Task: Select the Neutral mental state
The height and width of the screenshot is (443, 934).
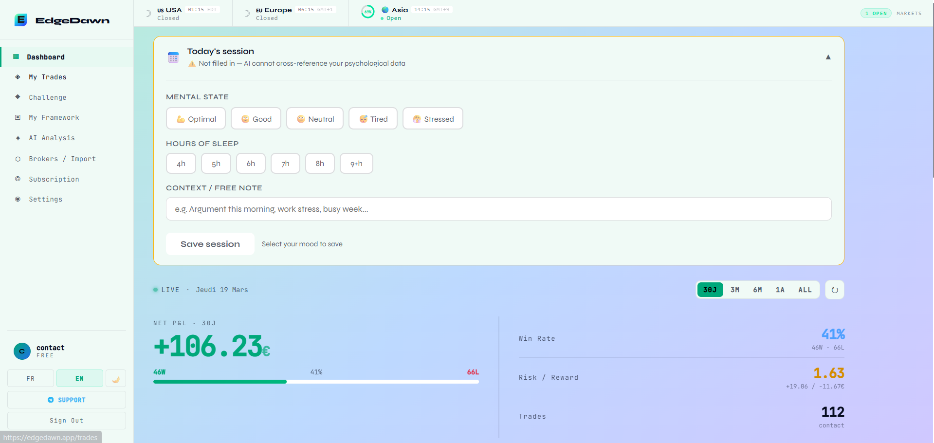Action: [315, 119]
